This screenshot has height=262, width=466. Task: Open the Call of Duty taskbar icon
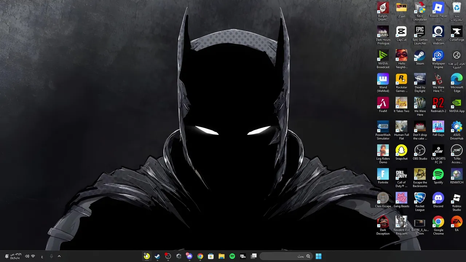point(243,256)
